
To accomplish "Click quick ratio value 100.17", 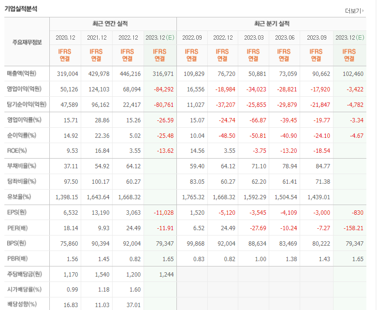I will click(x=101, y=181).
